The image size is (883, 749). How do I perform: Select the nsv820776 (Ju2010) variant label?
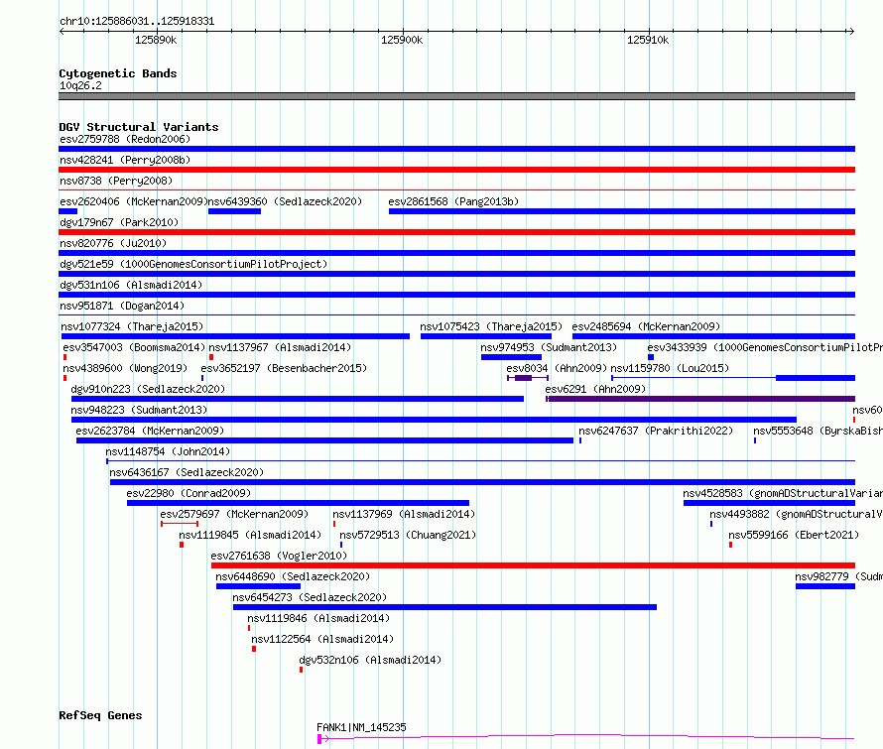pyautogui.click(x=113, y=243)
